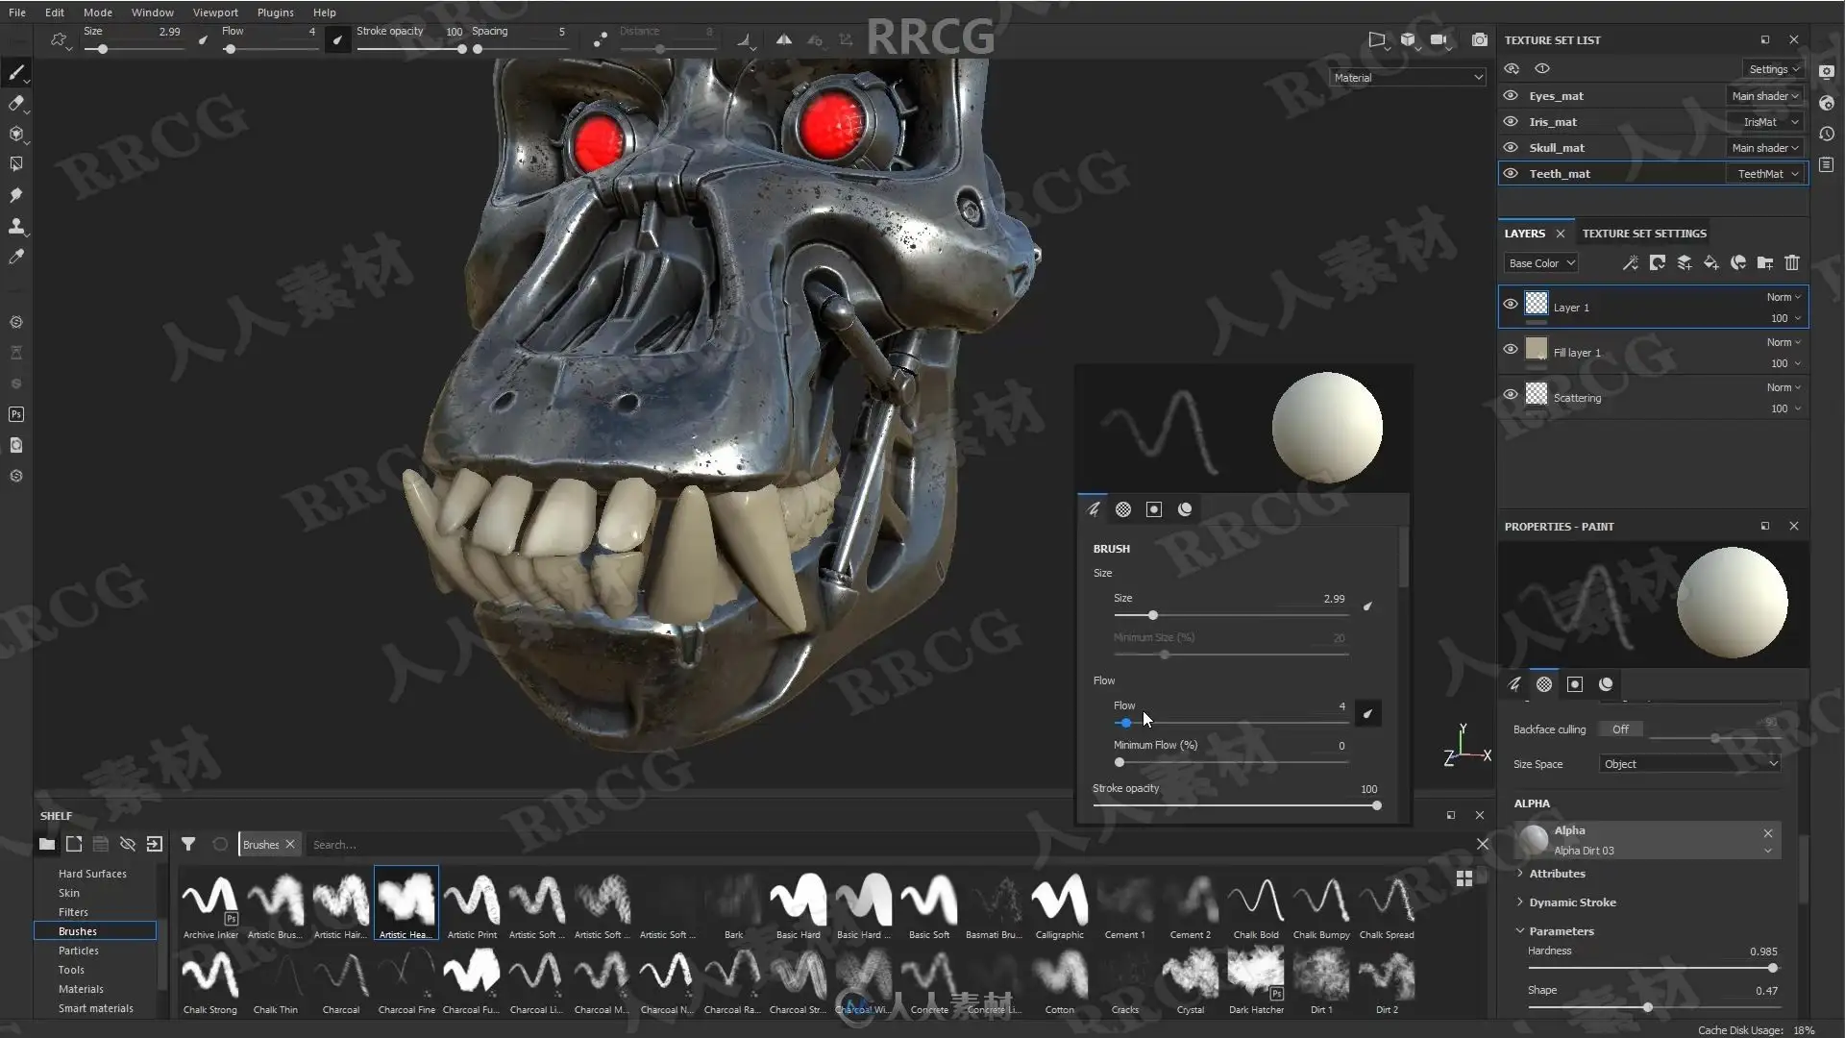
Task: Select the Clone stamp tool
Action: pos(16,227)
